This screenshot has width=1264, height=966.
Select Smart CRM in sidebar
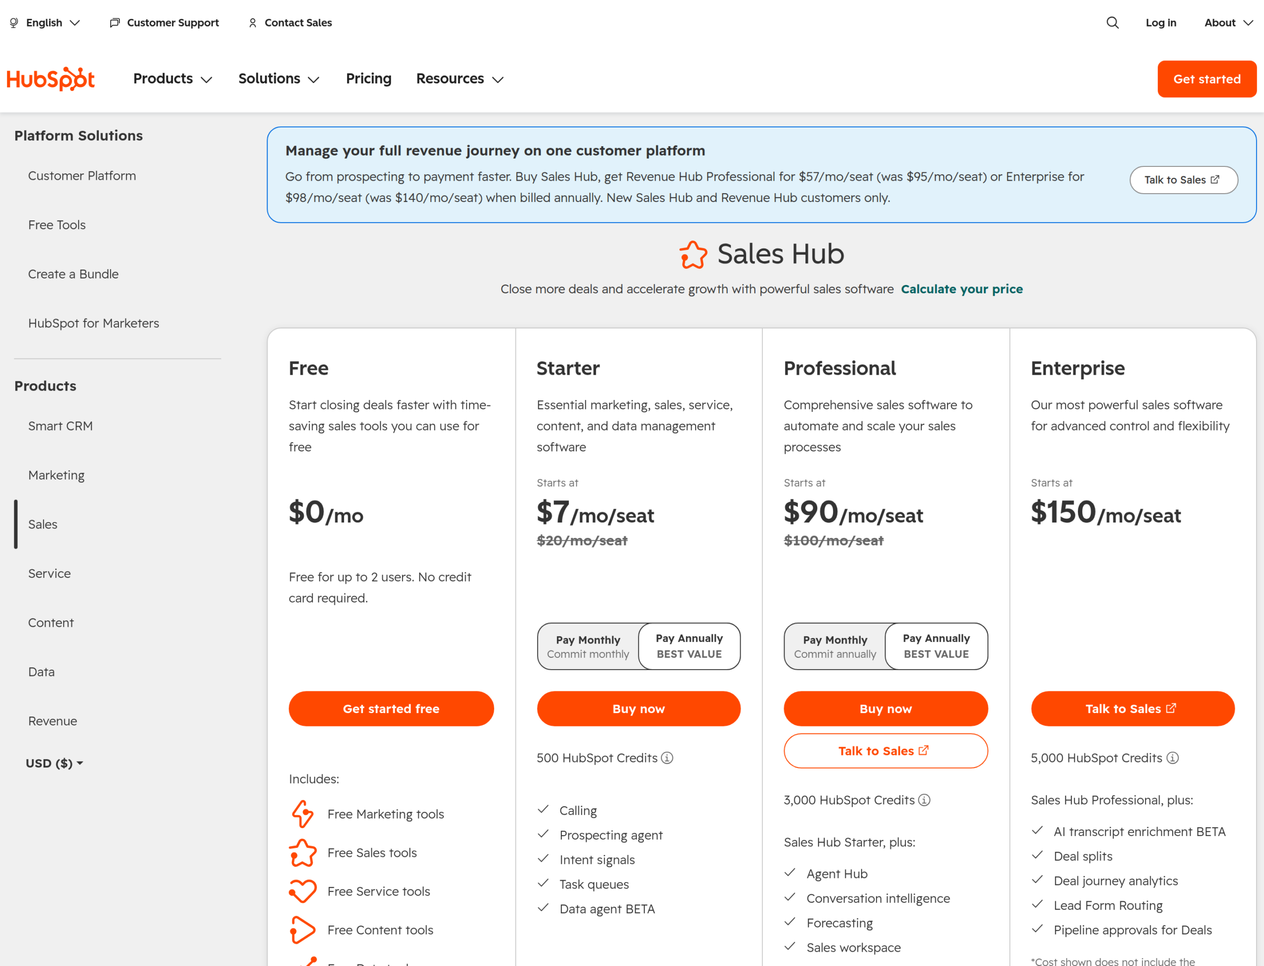pos(60,426)
